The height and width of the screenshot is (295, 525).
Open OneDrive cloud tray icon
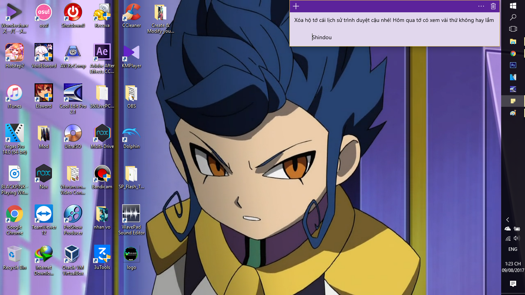tap(508, 229)
